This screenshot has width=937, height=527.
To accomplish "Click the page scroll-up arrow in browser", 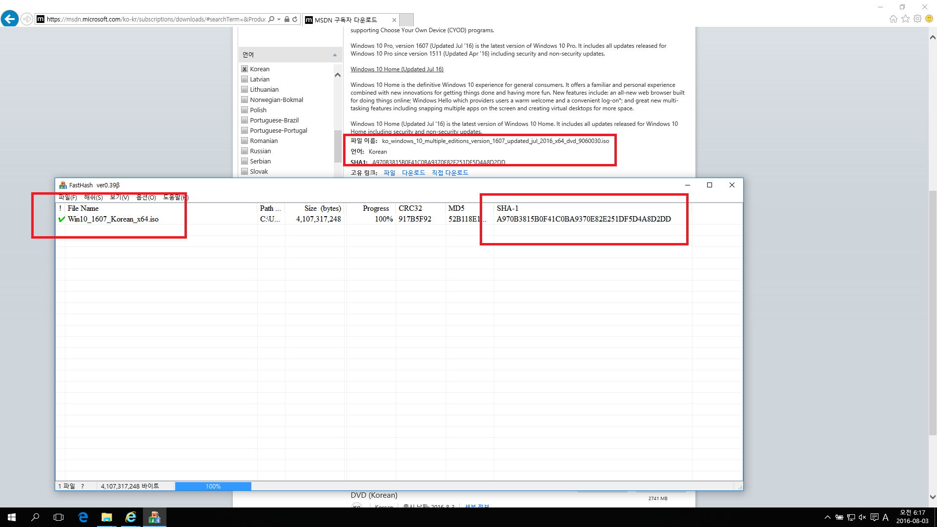I will click(933, 37).
